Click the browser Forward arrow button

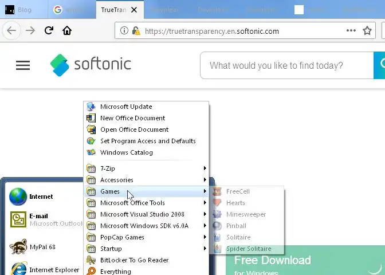pyautogui.click(x=30, y=31)
